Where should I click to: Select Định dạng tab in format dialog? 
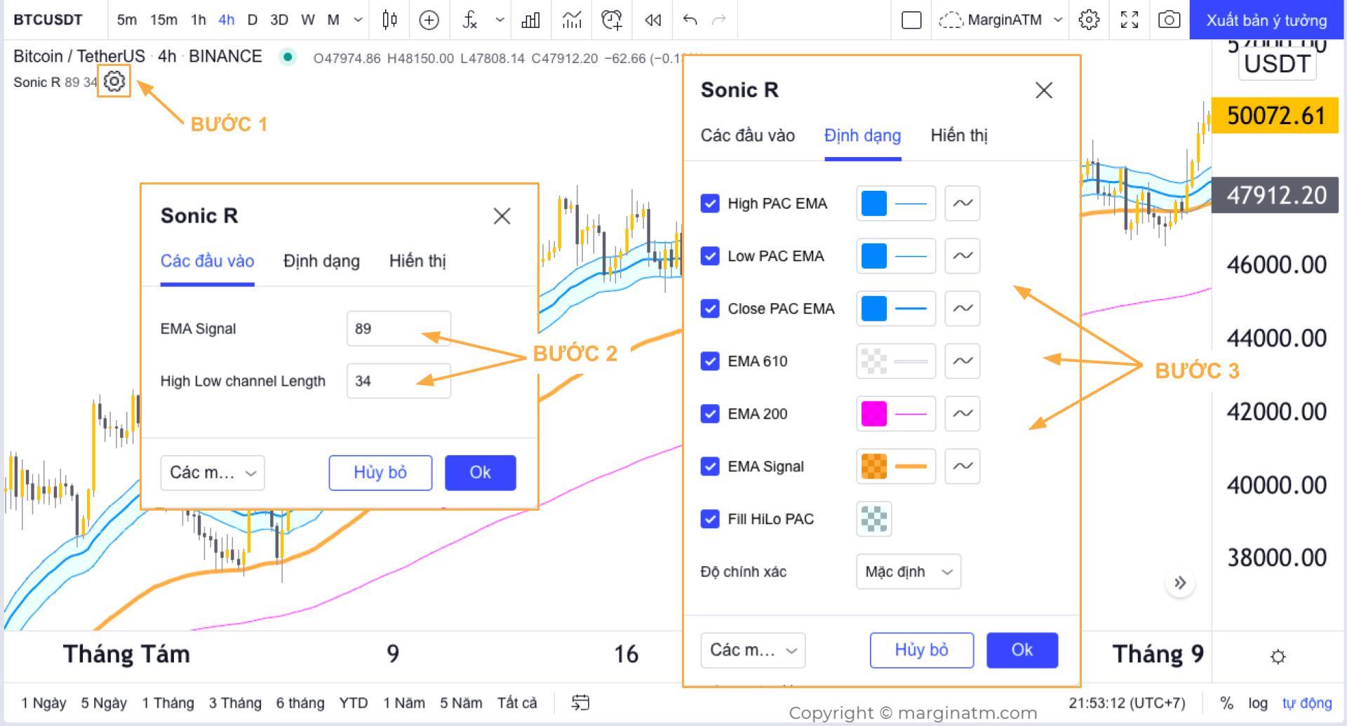tap(863, 135)
